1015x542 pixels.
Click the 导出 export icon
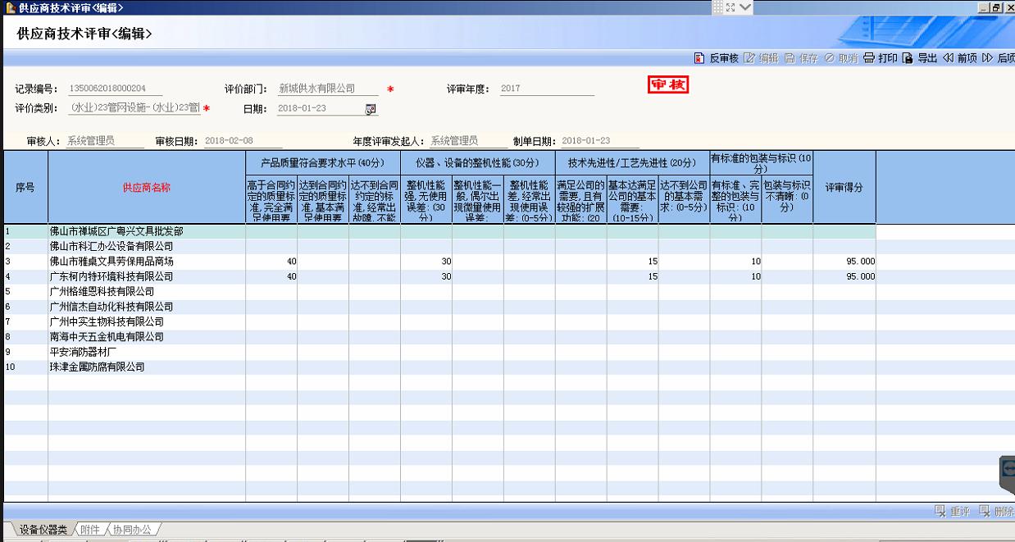click(x=908, y=58)
